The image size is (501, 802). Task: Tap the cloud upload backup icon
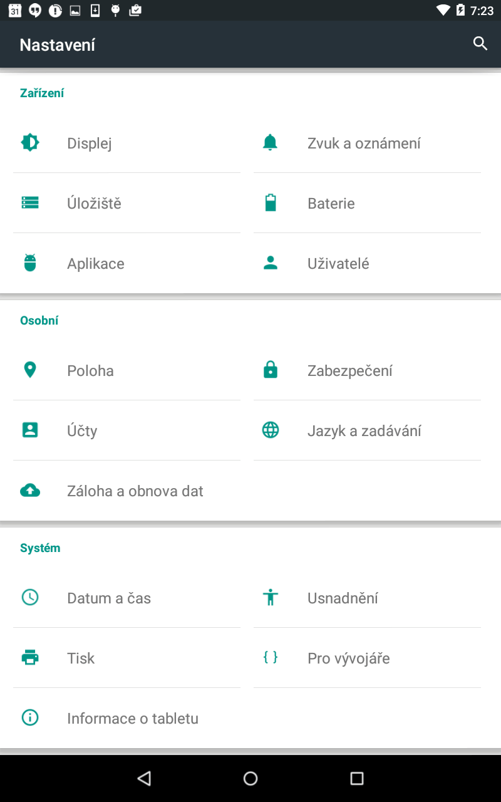coord(30,491)
